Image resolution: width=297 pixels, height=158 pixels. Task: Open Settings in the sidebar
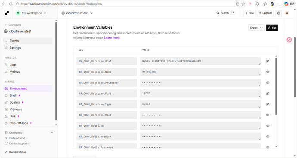tap(28, 48)
